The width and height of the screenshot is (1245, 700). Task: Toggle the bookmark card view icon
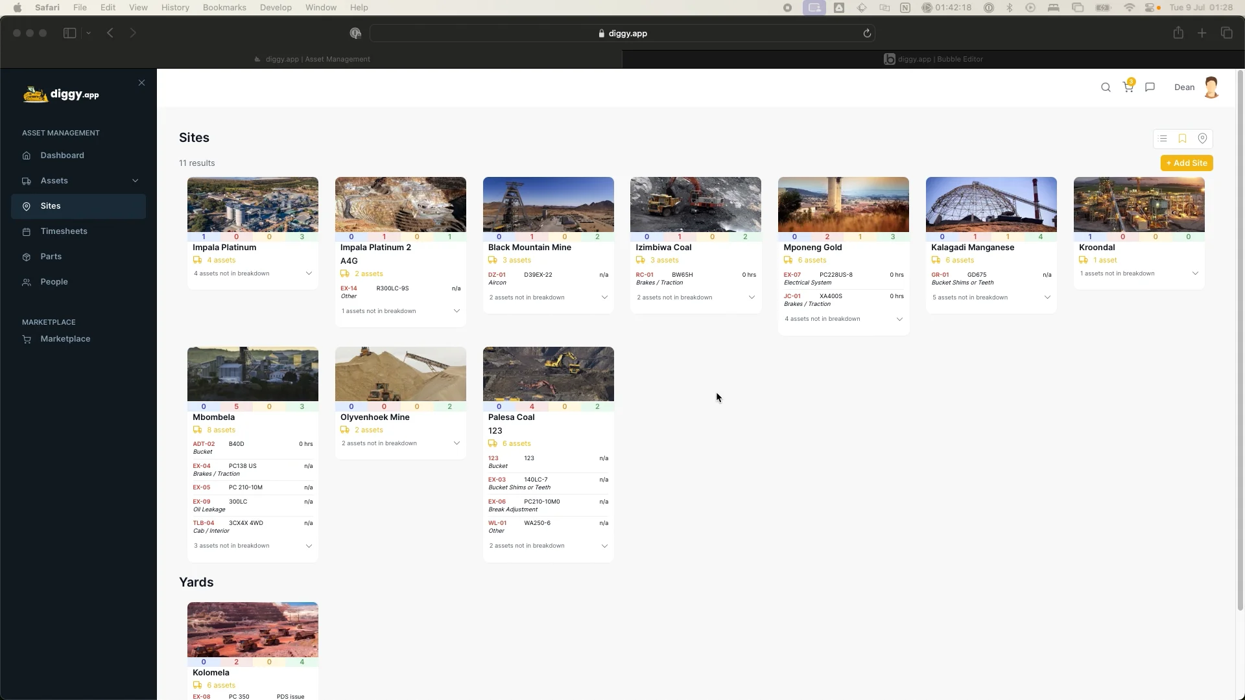[x=1182, y=139]
